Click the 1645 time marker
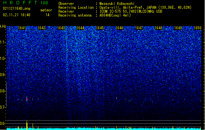Screen dimensions: 205x130 click(x=100, y=28)
